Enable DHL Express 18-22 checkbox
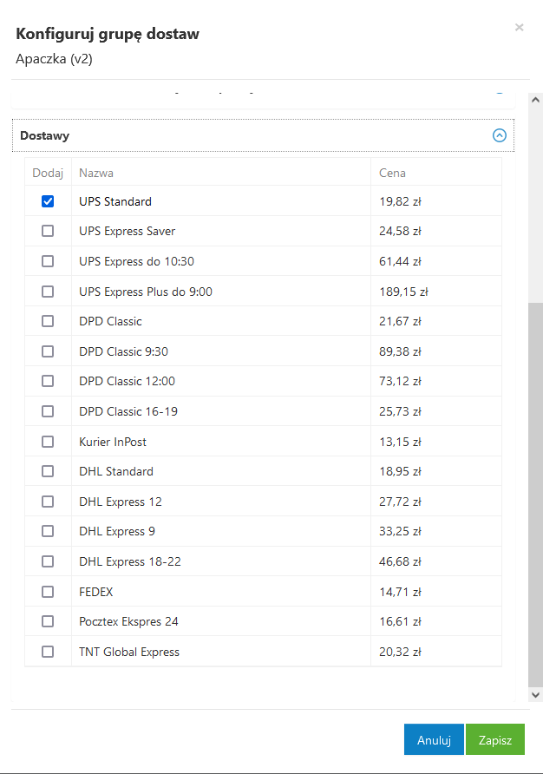Screen dimensions: 543x774 tap(48, 561)
